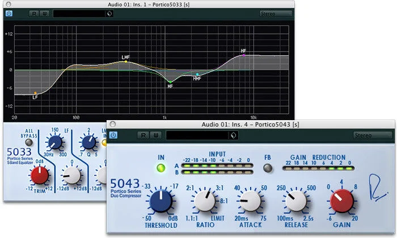Select the HF band point on EQ graph
This screenshot has width=397, height=238.
coord(244,55)
